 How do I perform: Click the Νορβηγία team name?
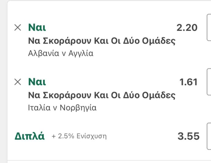(78, 108)
